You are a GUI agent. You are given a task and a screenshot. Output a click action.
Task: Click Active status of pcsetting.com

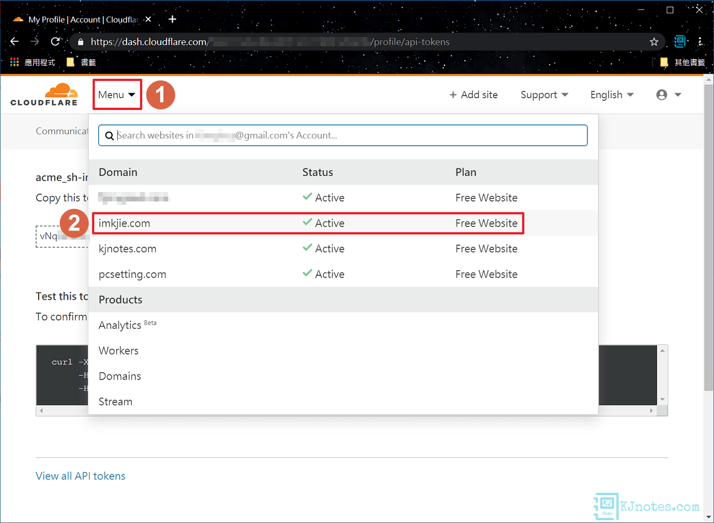324,275
